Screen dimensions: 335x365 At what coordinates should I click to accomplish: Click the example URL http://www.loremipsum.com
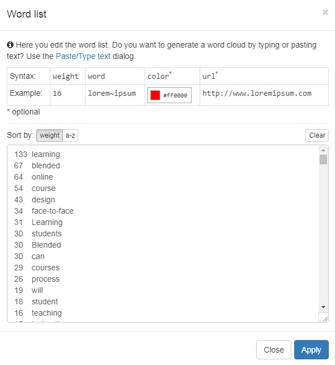pyautogui.click(x=257, y=94)
